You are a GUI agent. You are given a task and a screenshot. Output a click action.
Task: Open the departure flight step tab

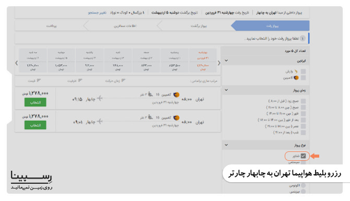click(x=270, y=26)
